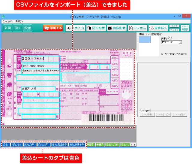192x164 pixels.
Task: Switch to the 宛先_名前 sheet tab
Action: click(x=16, y=145)
